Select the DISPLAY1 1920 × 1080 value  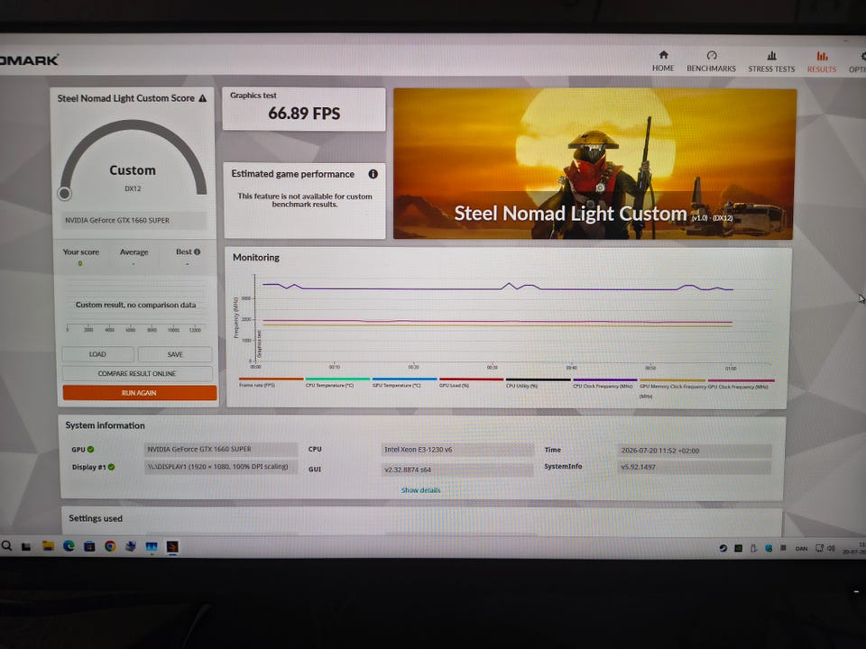221,467
